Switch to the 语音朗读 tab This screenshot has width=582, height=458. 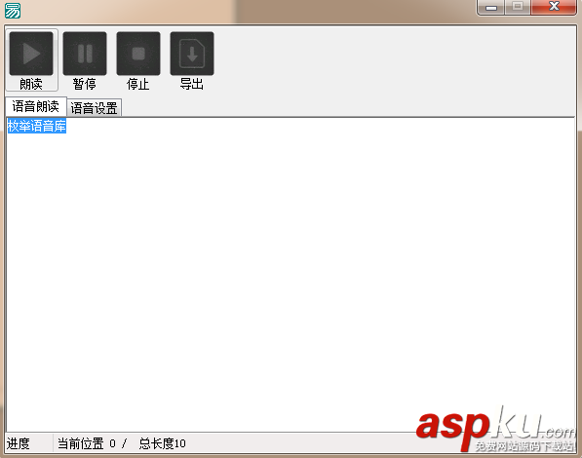pos(36,106)
